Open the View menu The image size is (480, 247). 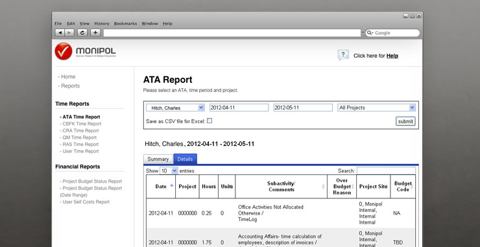tap(84, 23)
